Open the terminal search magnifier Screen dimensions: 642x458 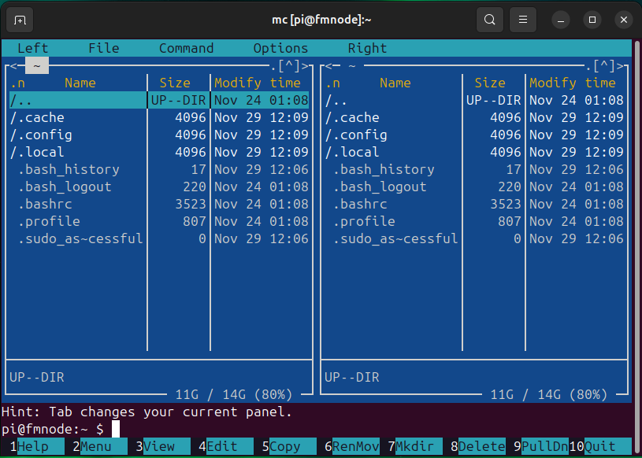point(489,20)
